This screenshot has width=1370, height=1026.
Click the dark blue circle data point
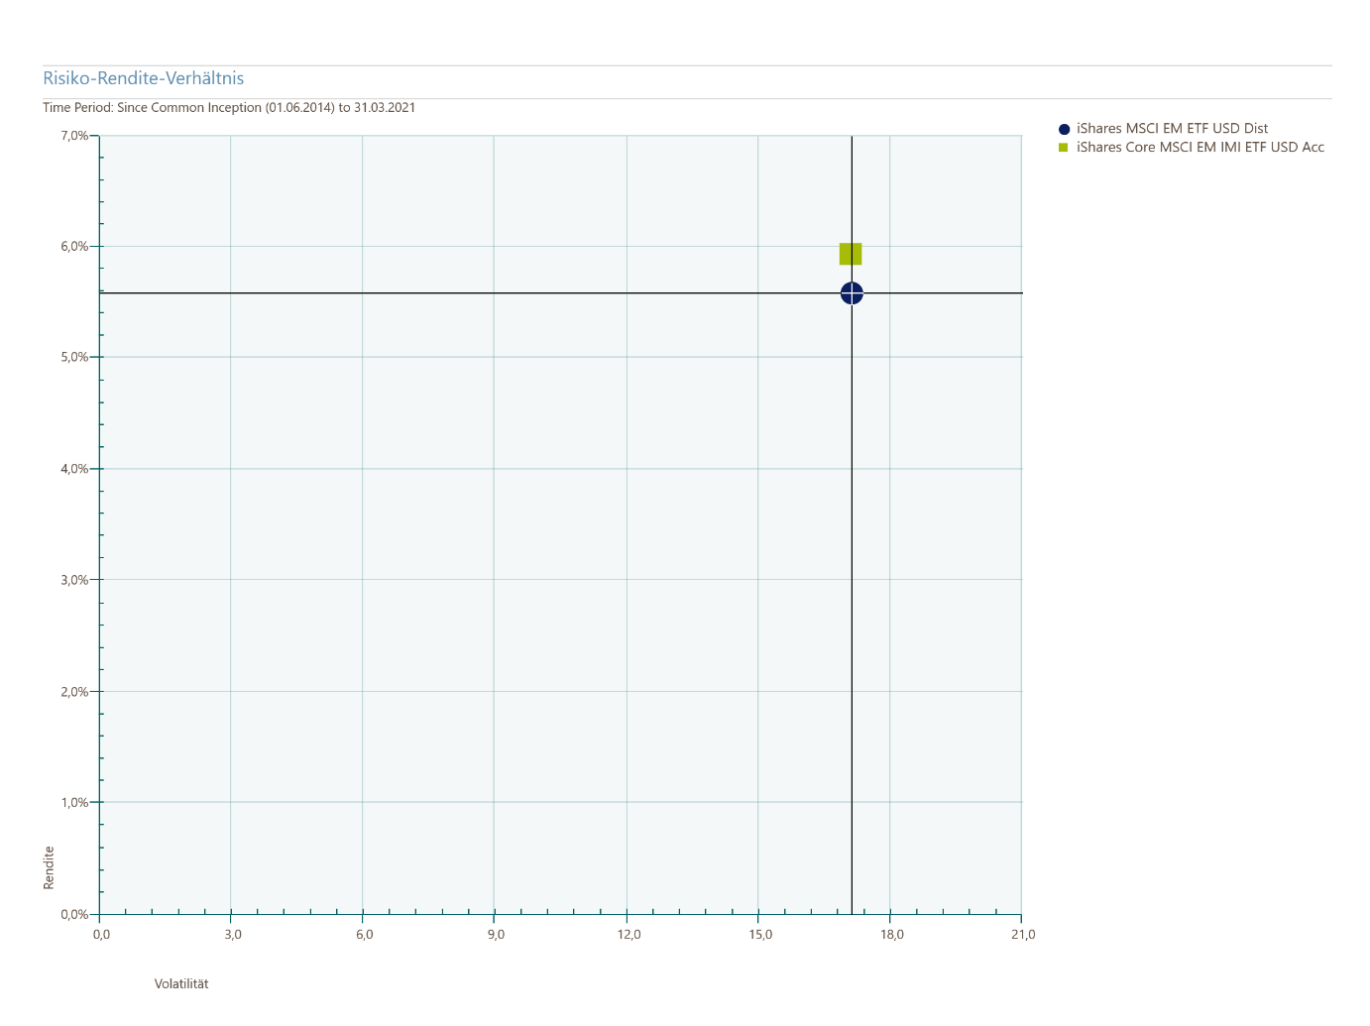coord(852,293)
